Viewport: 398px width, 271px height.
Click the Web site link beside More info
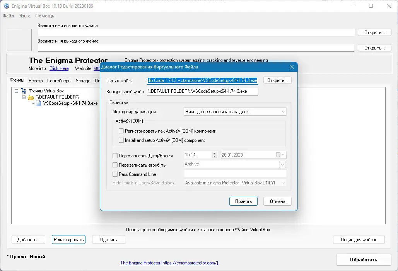[x=97, y=68]
